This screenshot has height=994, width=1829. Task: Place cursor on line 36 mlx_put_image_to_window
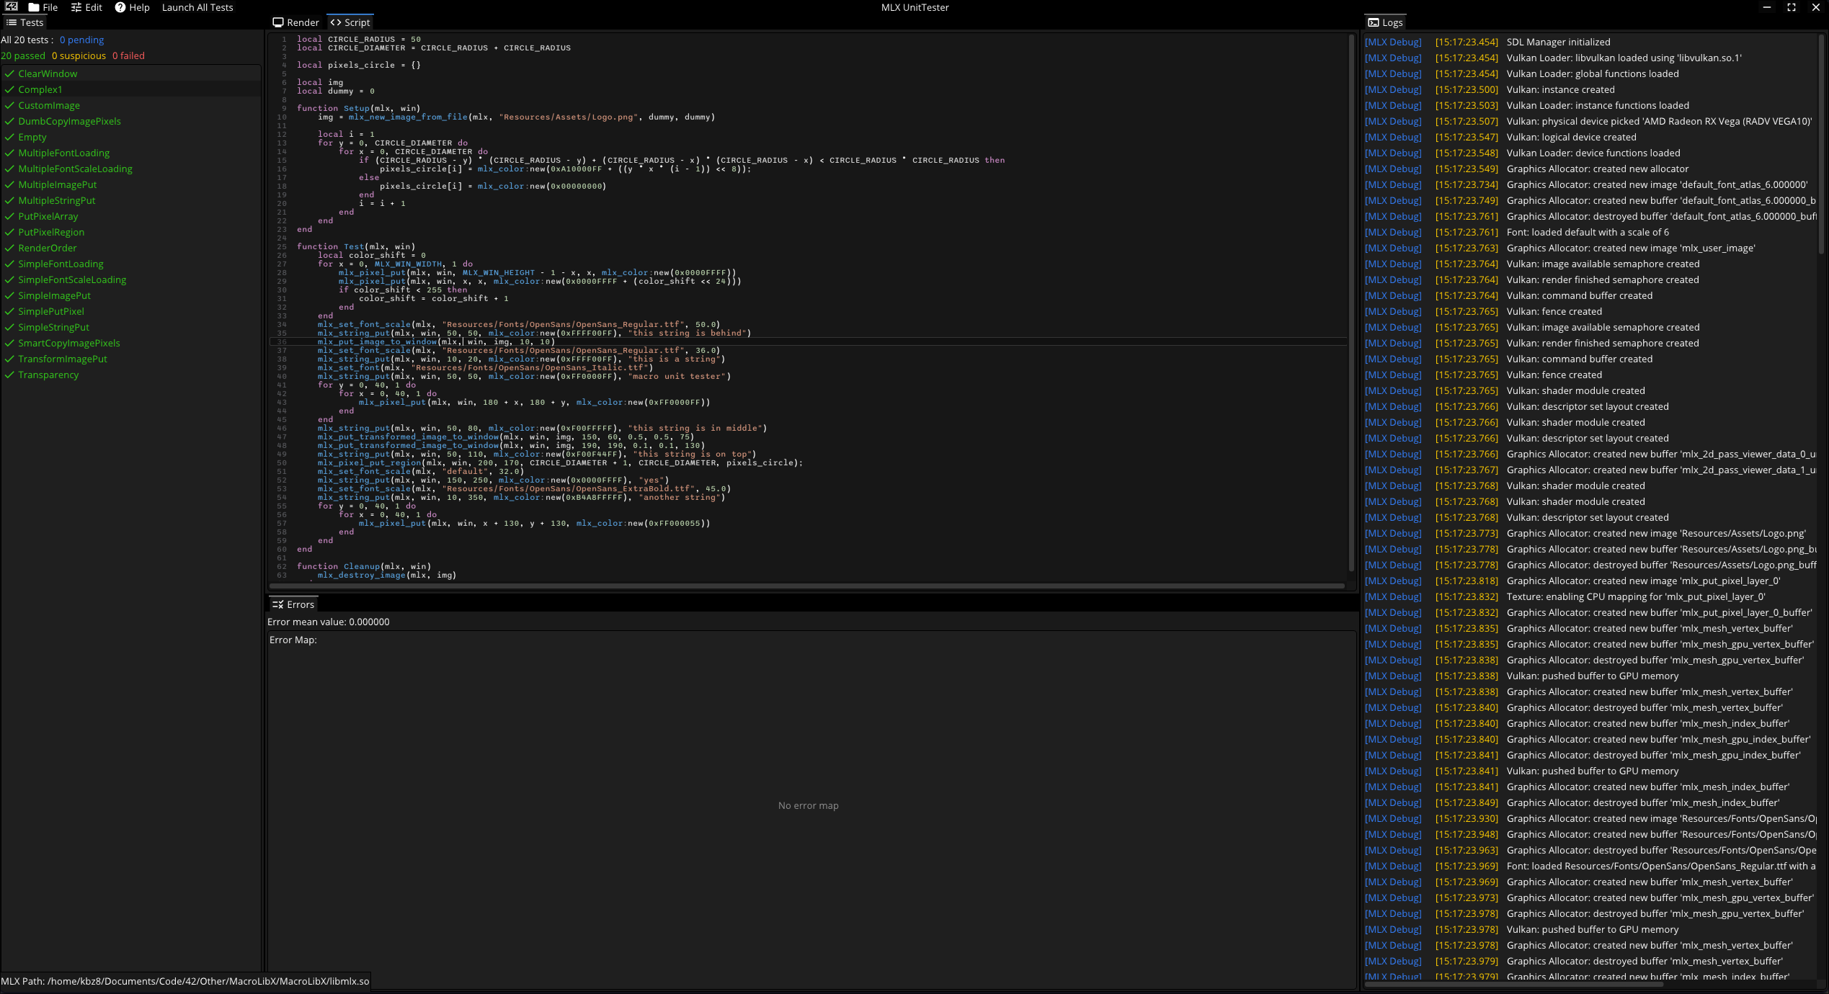435,341
